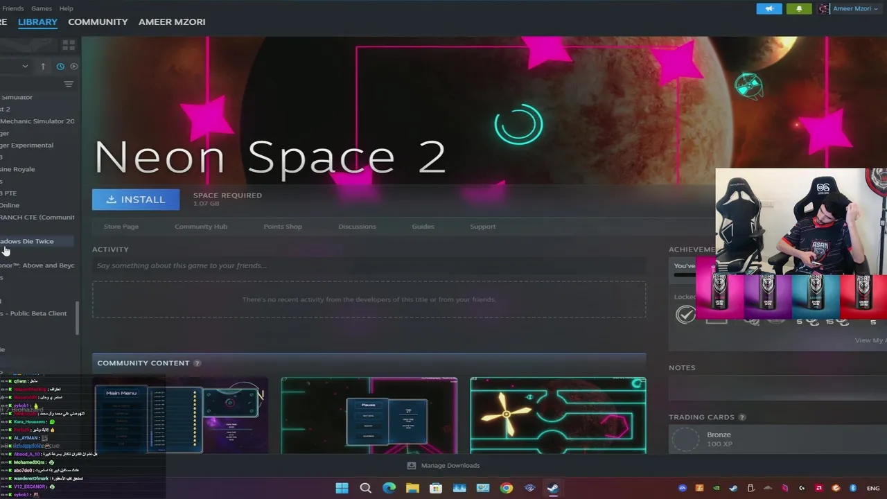Click the Steam system tray icon
The width and height of the screenshot is (887, 499).
click(734, 488)
